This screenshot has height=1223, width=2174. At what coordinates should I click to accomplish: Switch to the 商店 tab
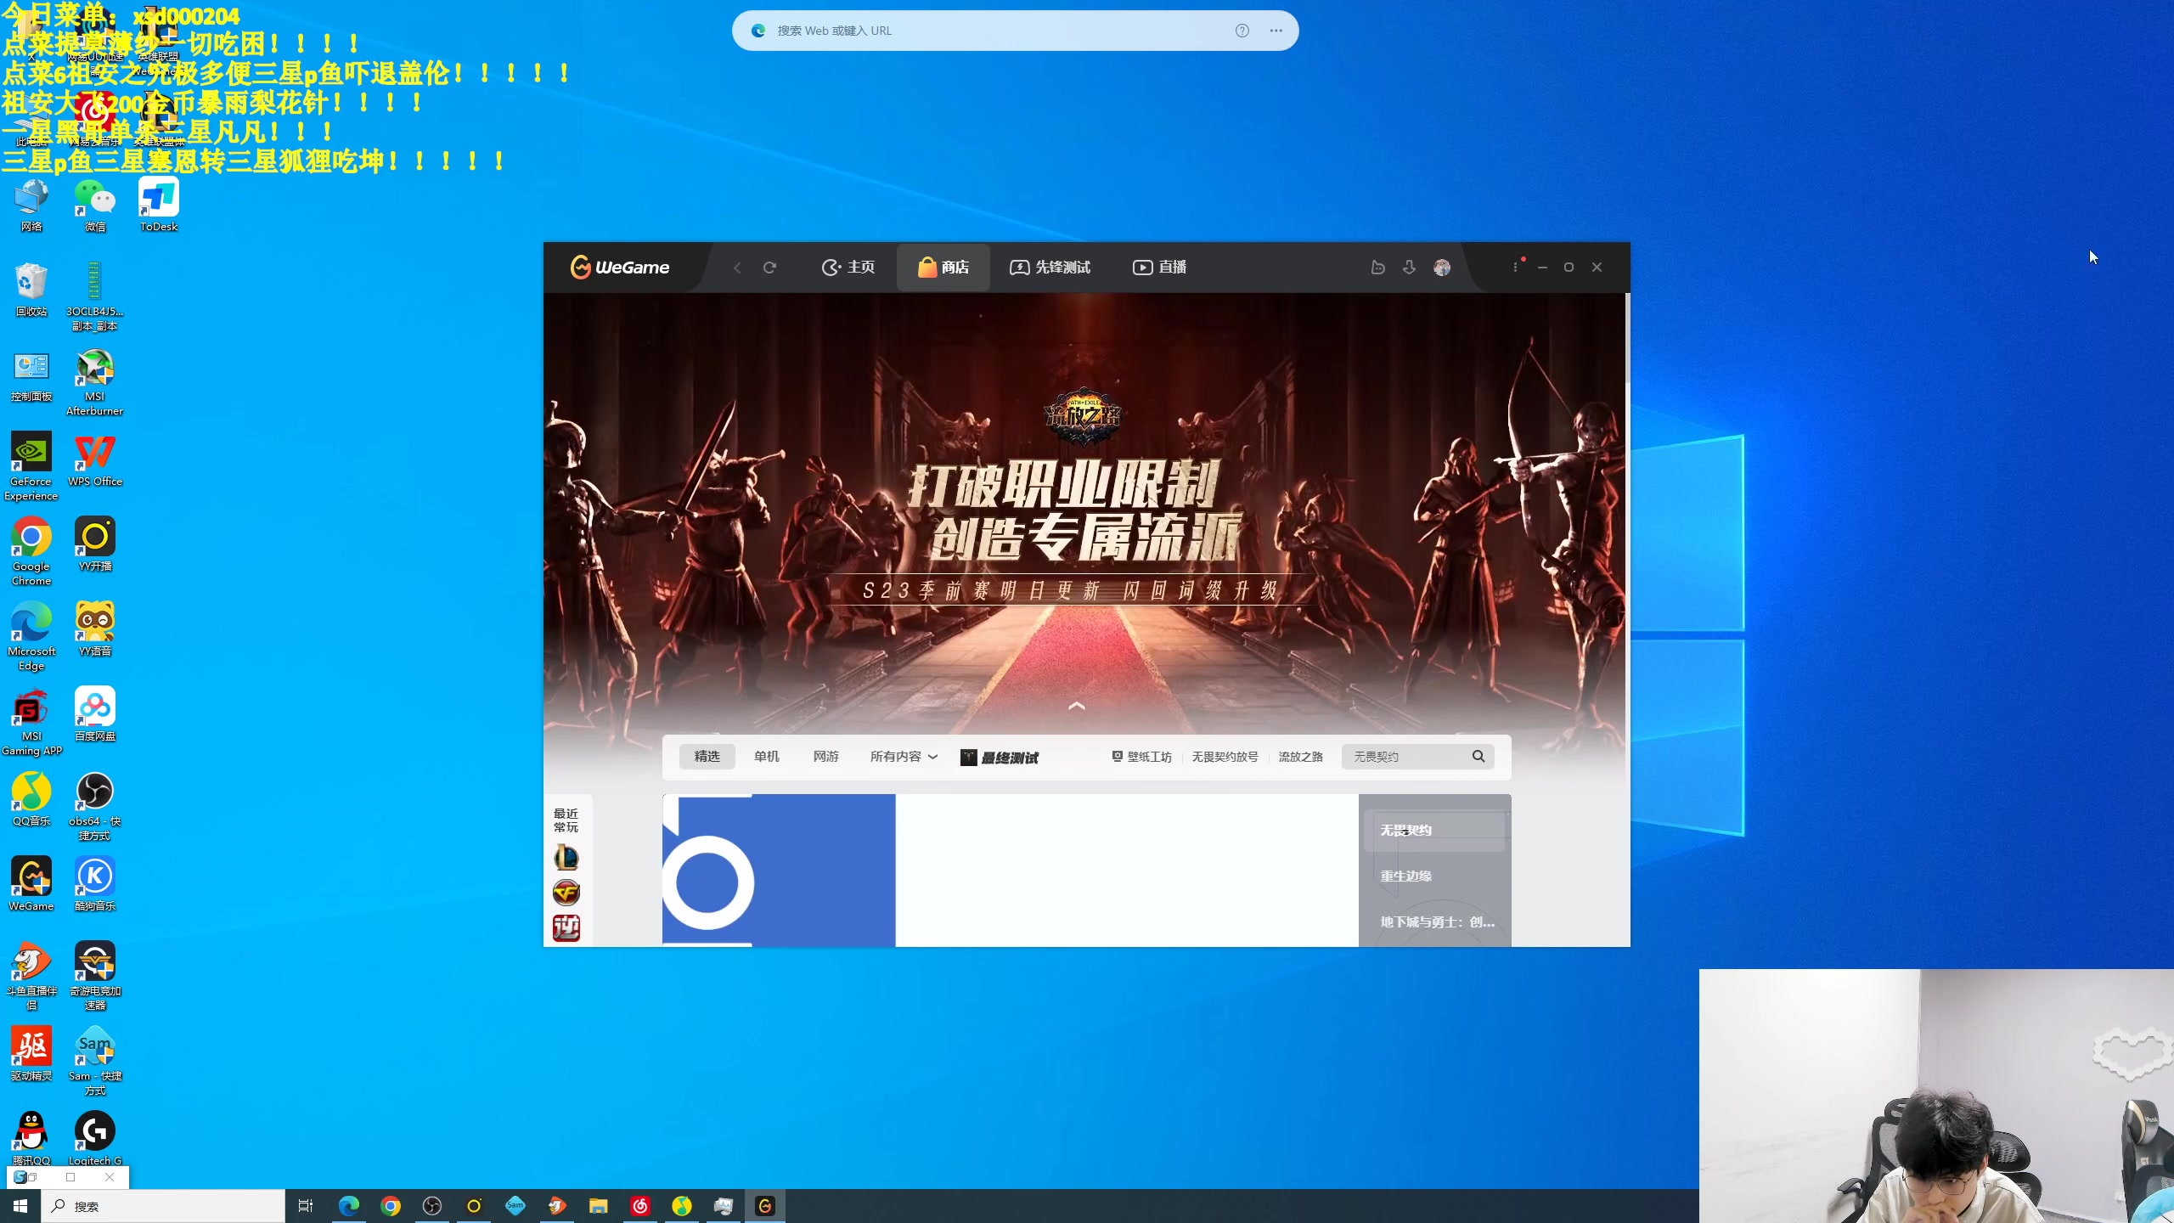click(943, 268)
